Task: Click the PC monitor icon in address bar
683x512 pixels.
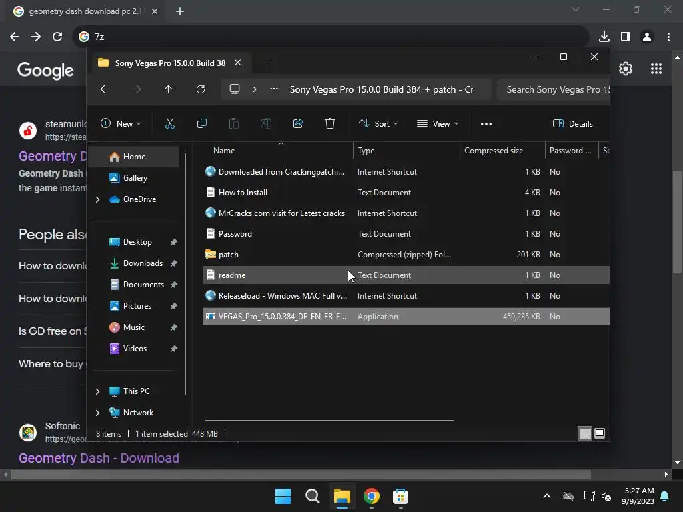Action: point(235,89)
